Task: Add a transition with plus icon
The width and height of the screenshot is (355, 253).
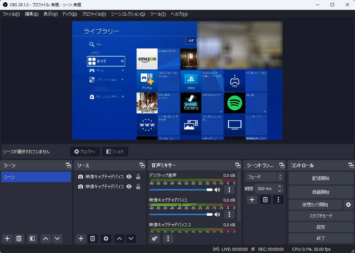Action: 252,200
